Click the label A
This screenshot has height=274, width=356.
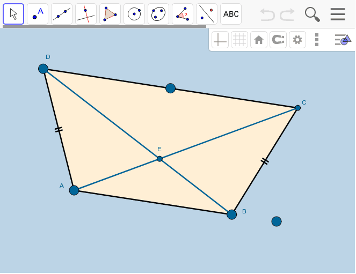62,186
